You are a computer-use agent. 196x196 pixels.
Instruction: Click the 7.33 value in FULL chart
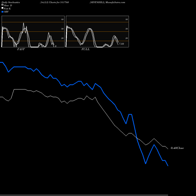(x=122, y=44)
